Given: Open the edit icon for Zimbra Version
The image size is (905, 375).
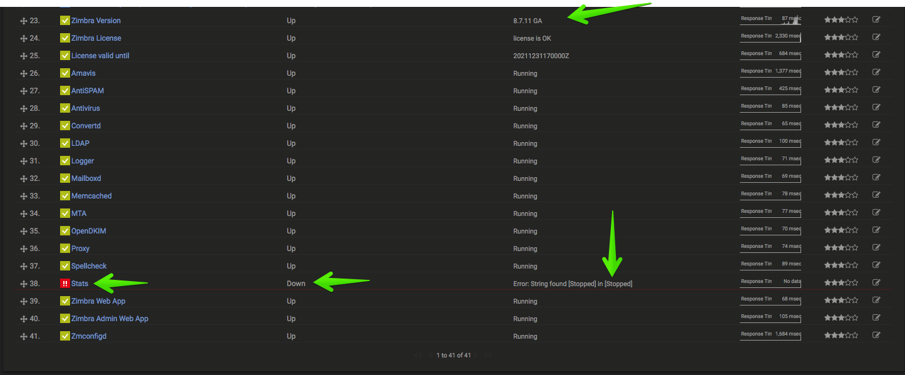Looking at the screenshot, I should (876, 20).
